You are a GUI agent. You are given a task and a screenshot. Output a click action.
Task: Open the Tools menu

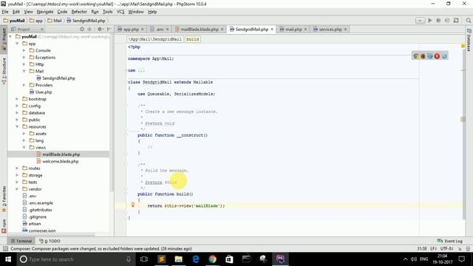[107, 12]
